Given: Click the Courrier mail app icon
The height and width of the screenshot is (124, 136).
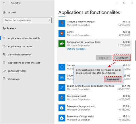Looking at the screenshot, I should (62, 77).
